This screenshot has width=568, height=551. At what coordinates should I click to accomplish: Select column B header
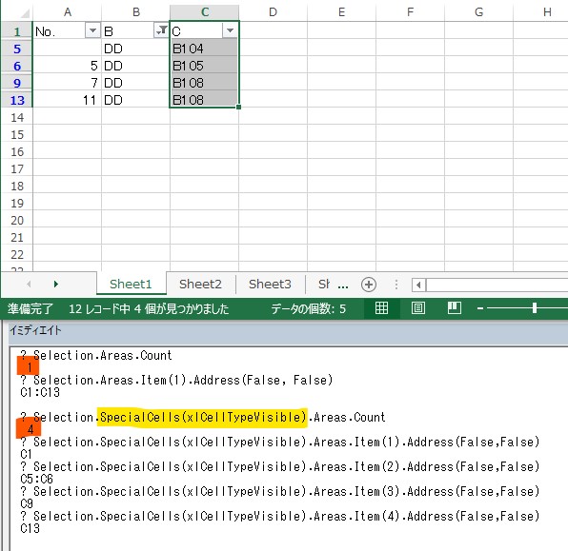pyautogui.click(x=136, y=12)
